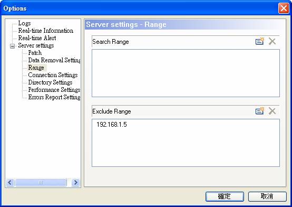The height and width of the screenshot is (207, 292).
Task: Click the 確定 confirm button
Action: pos(225,196)
